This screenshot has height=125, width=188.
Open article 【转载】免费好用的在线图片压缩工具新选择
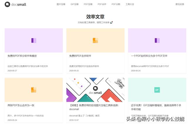(x=94, y=107)
